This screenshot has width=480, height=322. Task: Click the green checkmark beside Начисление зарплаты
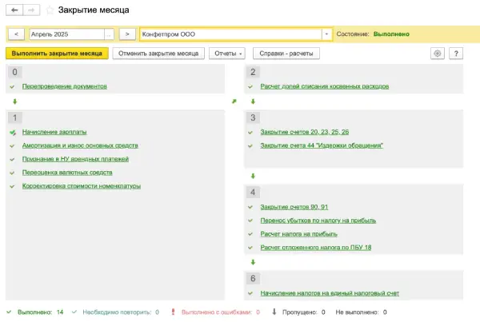tap(14, 132)
